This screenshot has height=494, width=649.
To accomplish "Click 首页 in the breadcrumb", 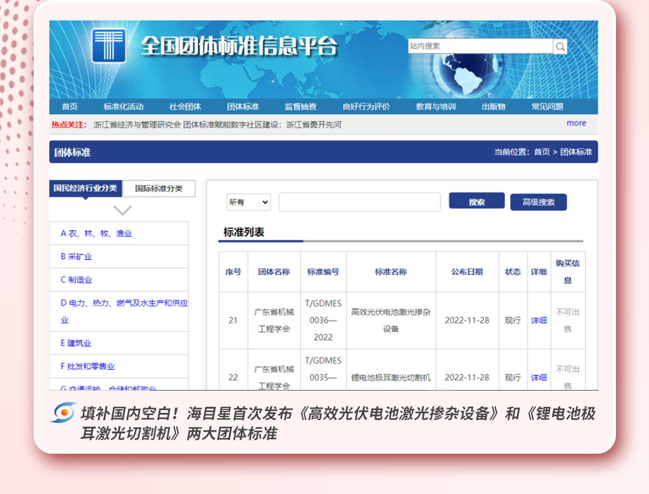I will click(x=542, y=152).
